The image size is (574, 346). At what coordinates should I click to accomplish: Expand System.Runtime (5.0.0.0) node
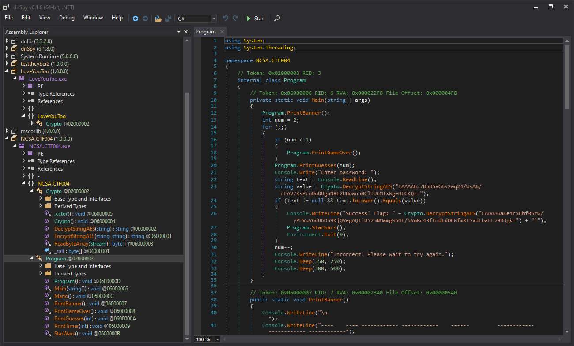[x=7, y=56]
